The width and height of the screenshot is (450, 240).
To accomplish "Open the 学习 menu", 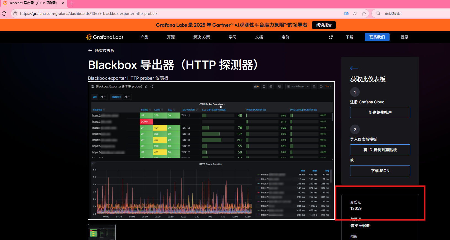I will tap(233, 37).
